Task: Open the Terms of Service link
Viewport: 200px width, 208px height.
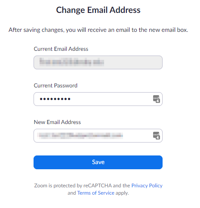Action: [96, 193]
